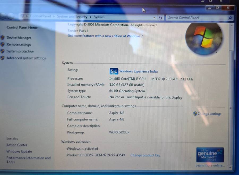Click the Remote settings shield icon
The height and width of the screenshot is (175, 239).
coord(3,44)
